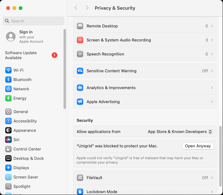Image resolution: width=223 pixels, height=195 pixels.
Task: Open the Sensitive Content Warning eye icon
Action: [80, 71]
